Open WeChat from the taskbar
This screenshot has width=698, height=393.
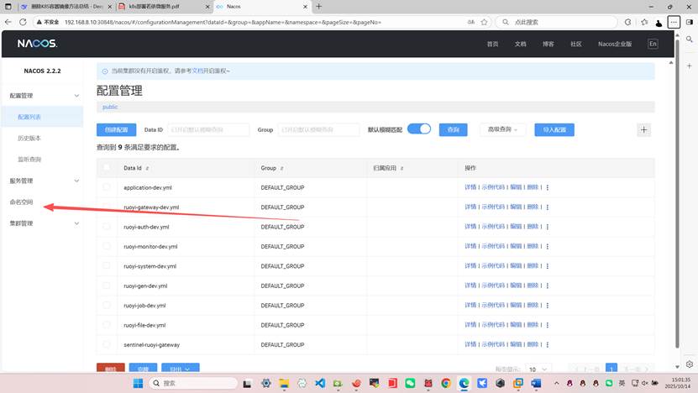click(x=410, y=383)
